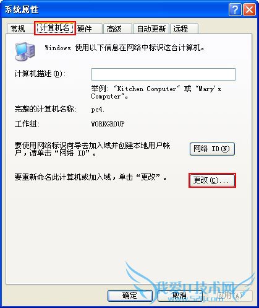Go to the 高级 tab
The height and width of the screenshot is (308, 259).
pyautogui.click(x=117, y=29)
